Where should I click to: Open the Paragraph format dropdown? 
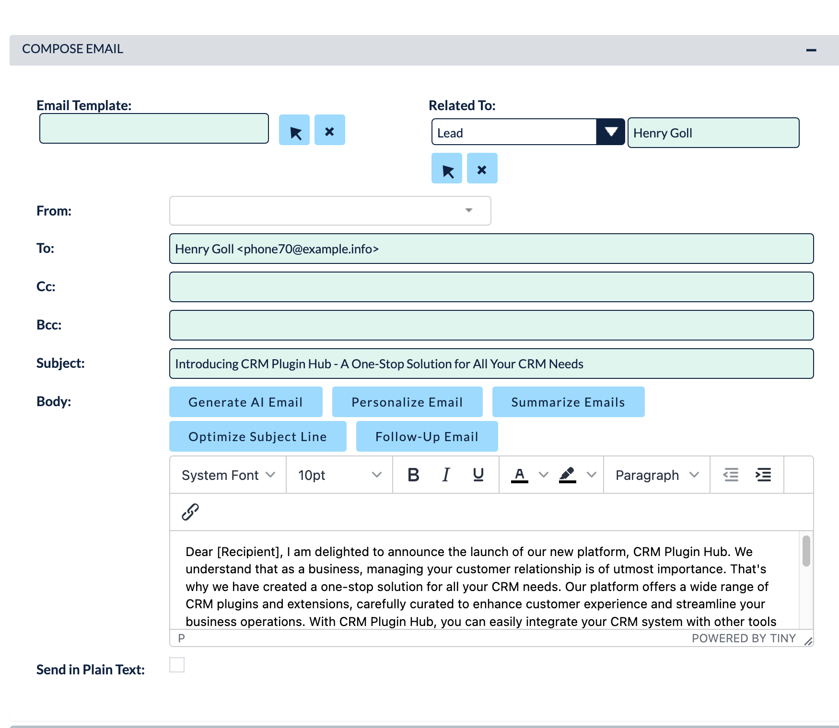(x=657, y=475)
